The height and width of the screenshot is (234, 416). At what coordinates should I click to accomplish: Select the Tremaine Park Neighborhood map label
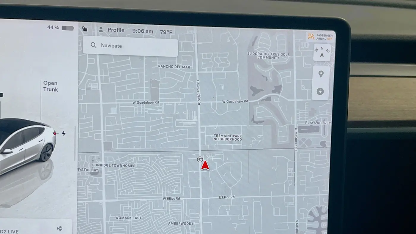(228, 137)
